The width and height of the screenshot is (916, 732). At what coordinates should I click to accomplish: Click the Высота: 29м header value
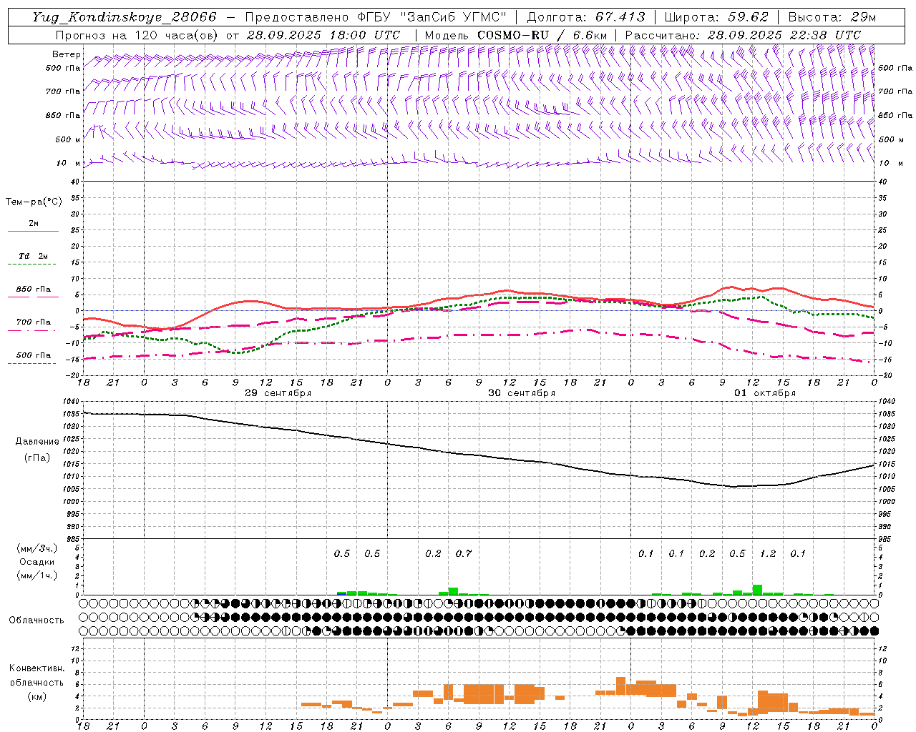(x=832, y=17)
